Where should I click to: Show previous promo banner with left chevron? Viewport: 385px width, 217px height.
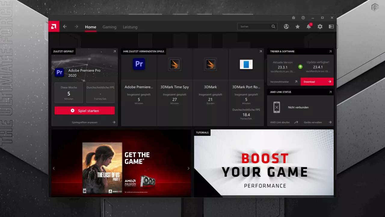coord(54,168)
